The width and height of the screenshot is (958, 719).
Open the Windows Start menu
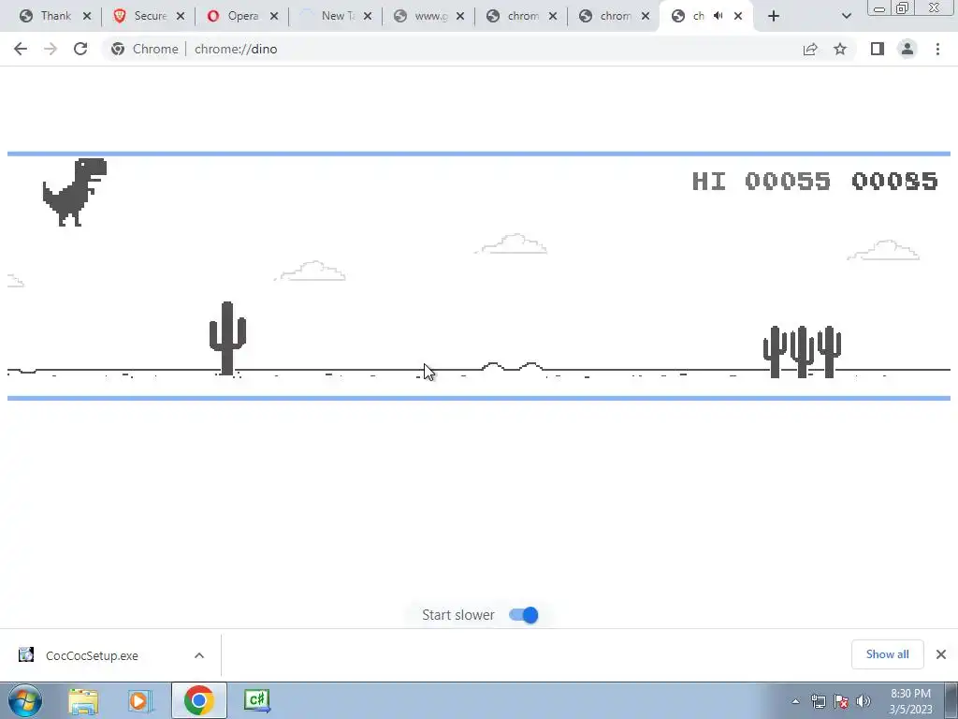pyautogui.click(x=25, y=700)
